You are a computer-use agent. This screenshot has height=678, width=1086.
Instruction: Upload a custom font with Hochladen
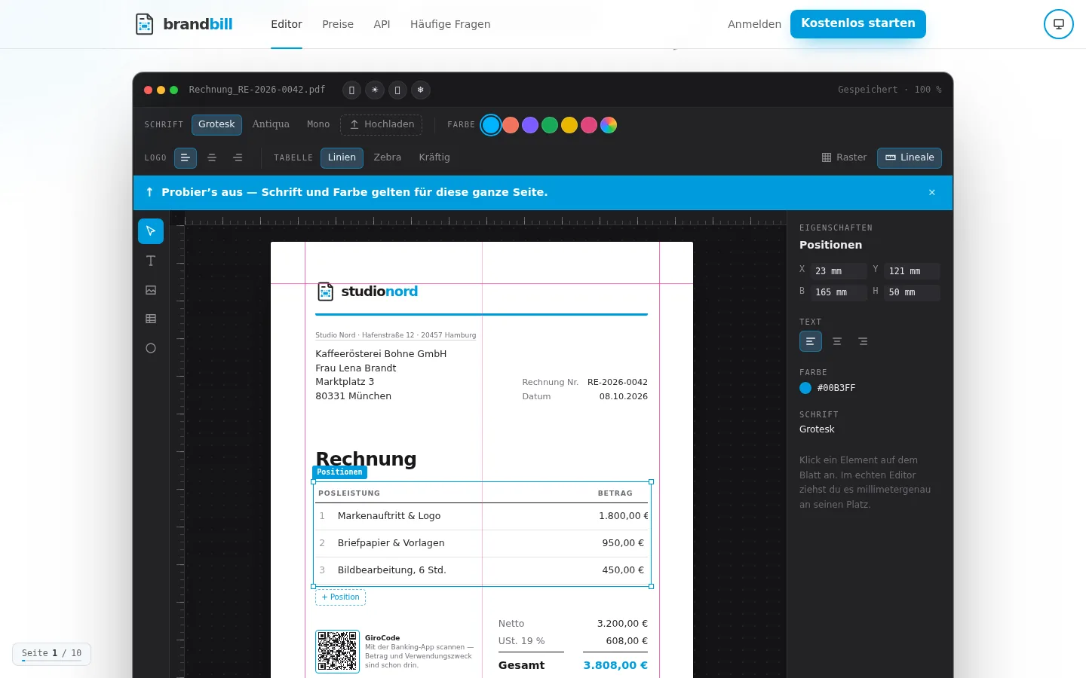382,124
